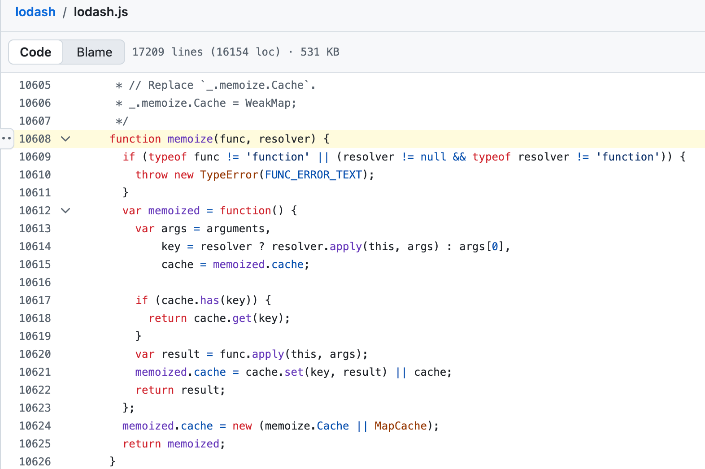Image resolution: width=705 pixels, height=469 pixels.
Task: Click memoized variable in the return statement
Action: click(x=193, y=443)
